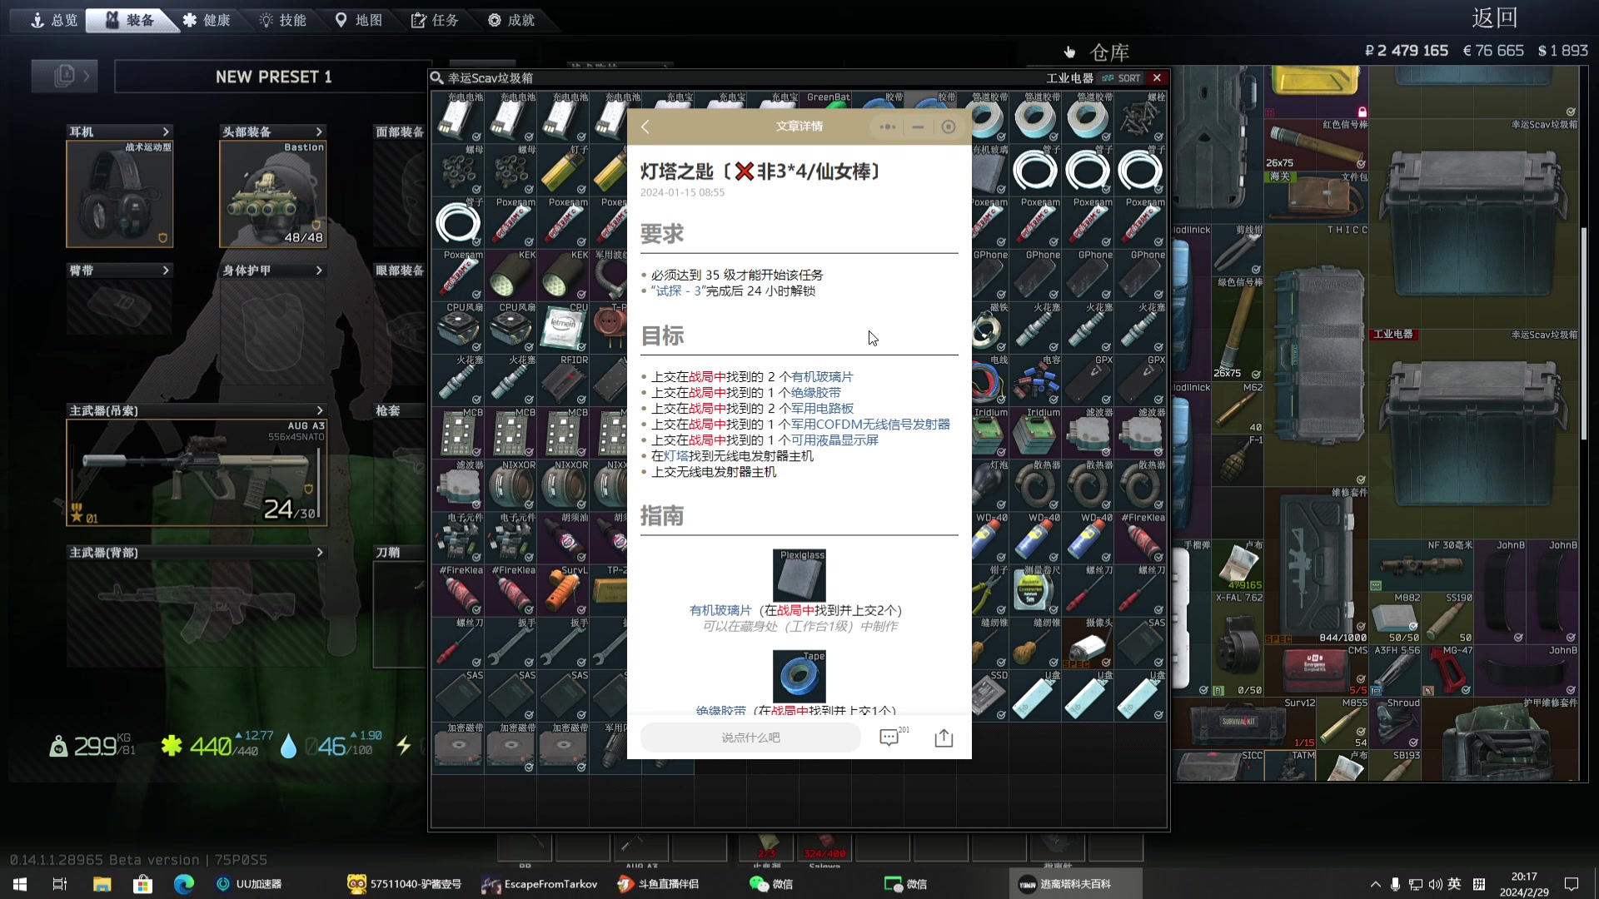This screenshot has width=1599, height=899.
Task: Select the 螺栓 bolts item in the container
Action: click(x=1141, y=117)
